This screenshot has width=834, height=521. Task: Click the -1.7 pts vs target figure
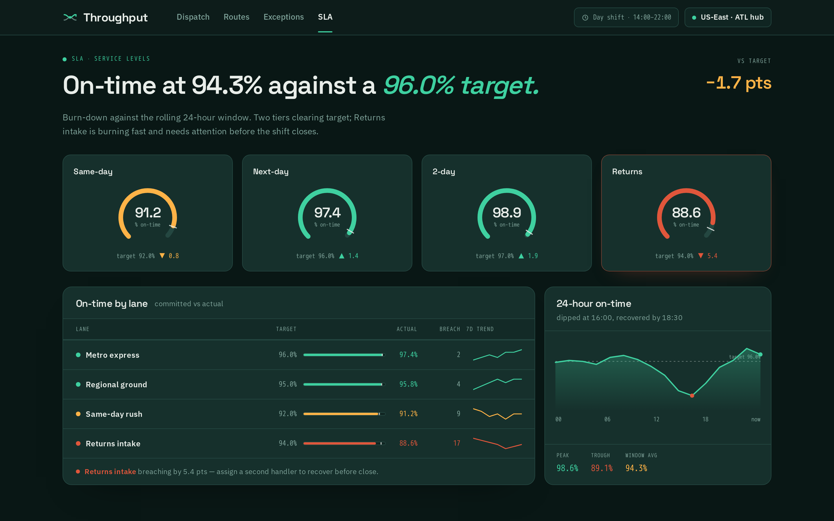[738, 83]
